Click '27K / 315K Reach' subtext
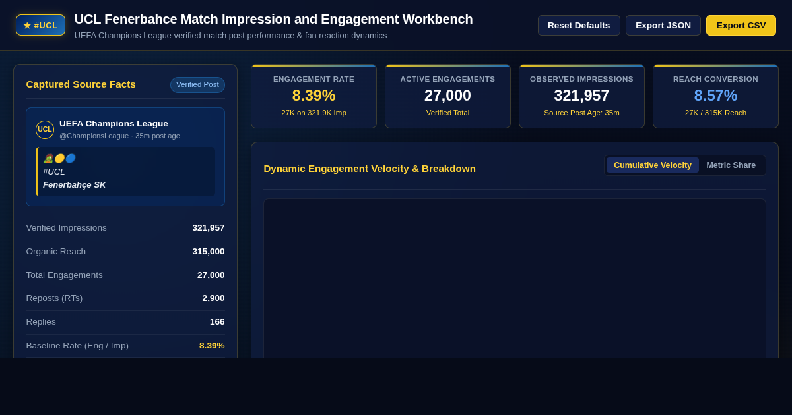This screenshot has width=792, height=415. coord(715,113)
